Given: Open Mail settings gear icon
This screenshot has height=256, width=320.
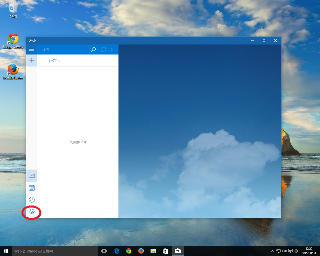Looking at the screenshot, I should click(x=32, y=212).
